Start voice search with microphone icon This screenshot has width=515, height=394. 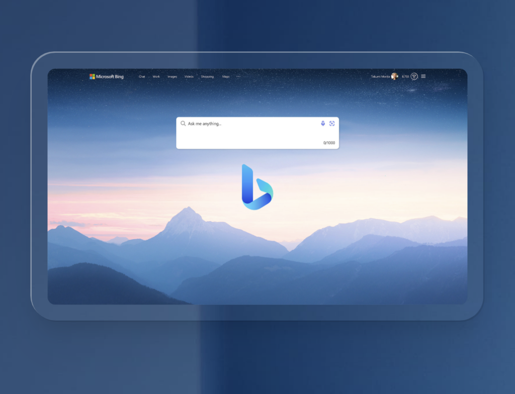coord(323,123)
